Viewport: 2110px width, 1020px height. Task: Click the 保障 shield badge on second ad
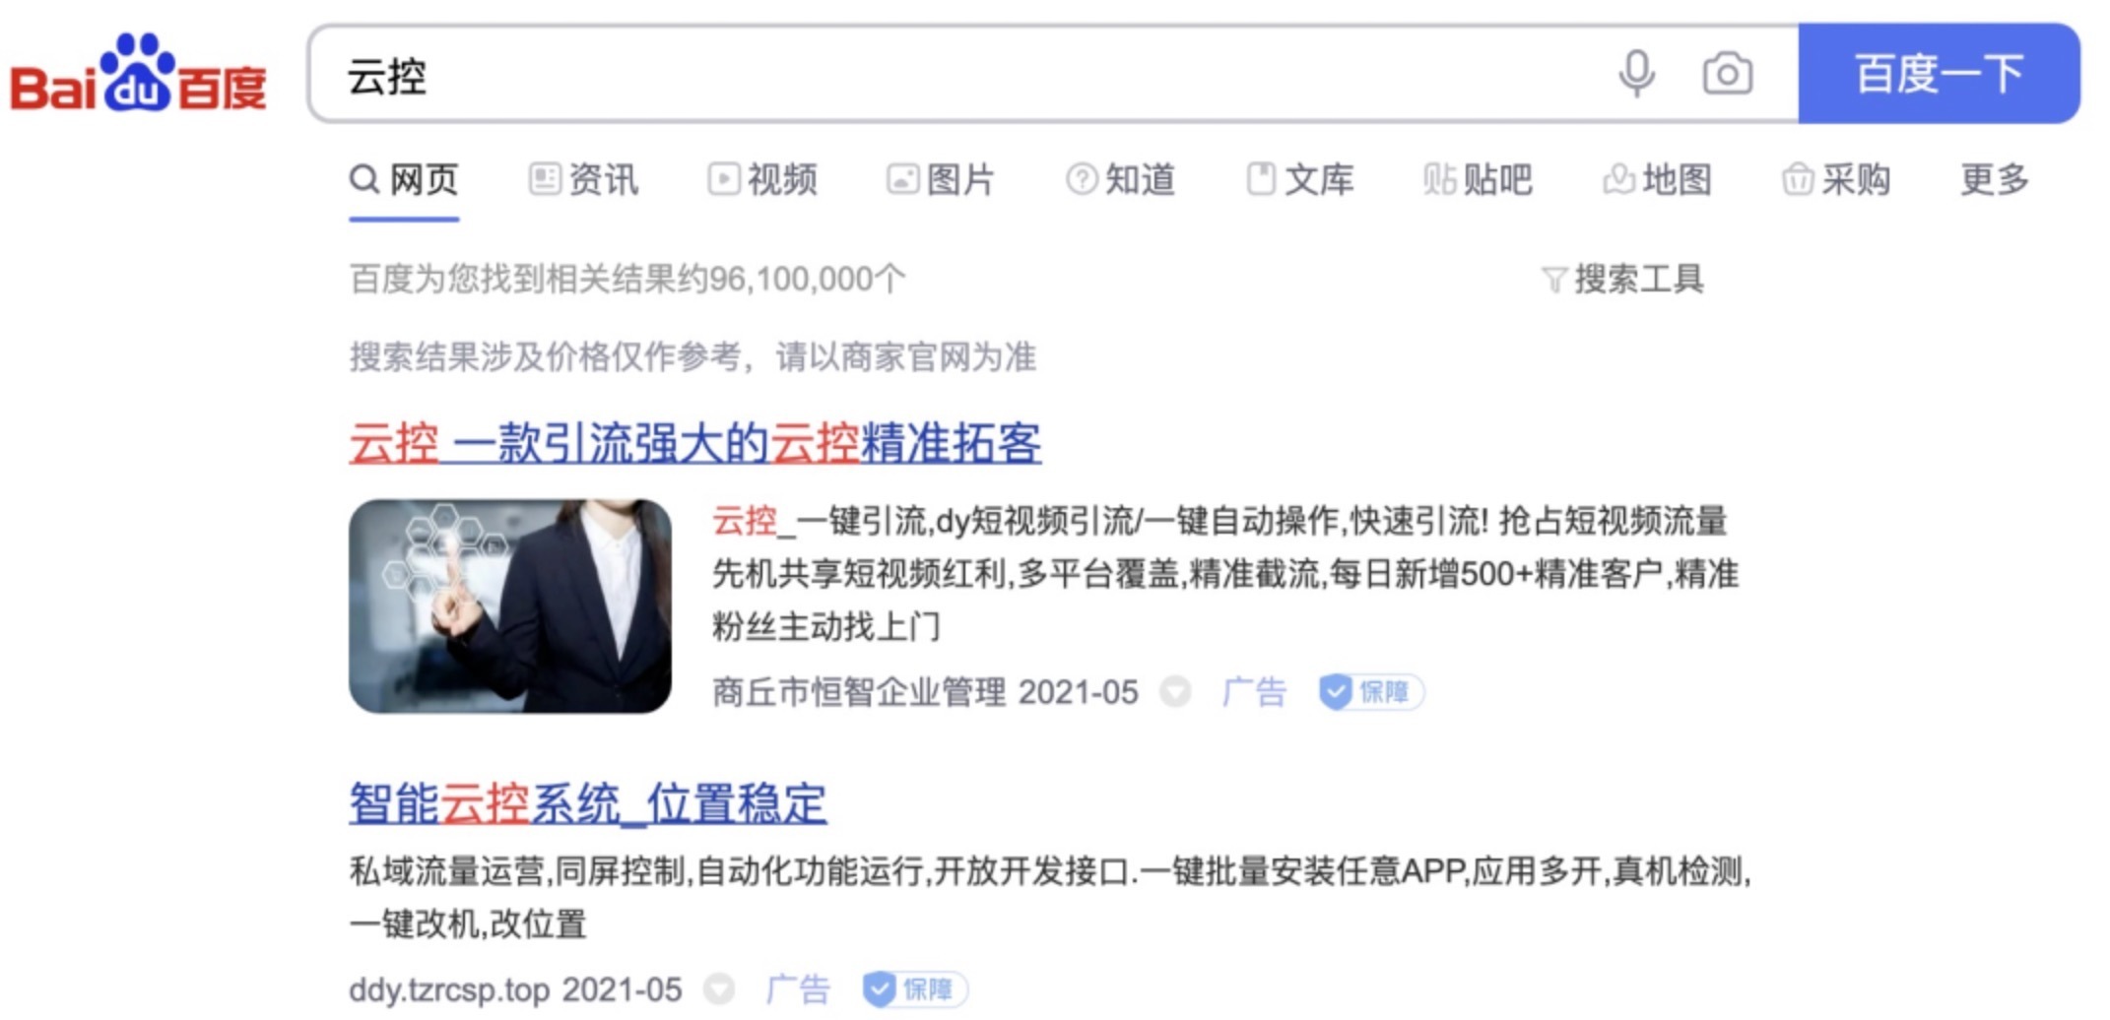coord(915,988)
